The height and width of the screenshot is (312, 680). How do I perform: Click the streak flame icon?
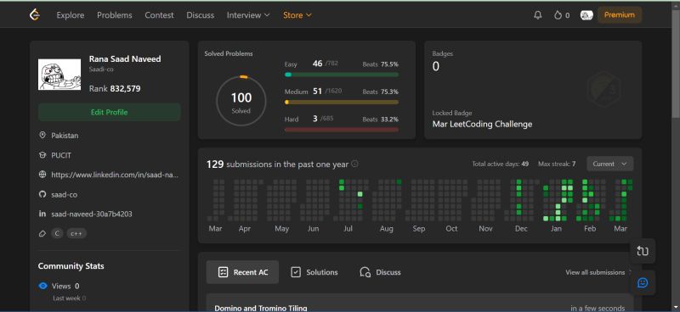tap(558, 15)
